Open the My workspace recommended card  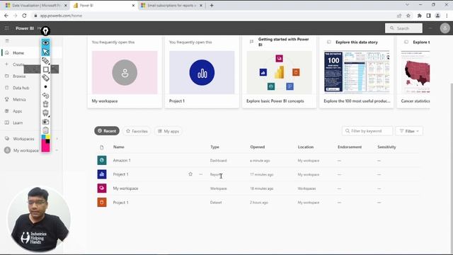[125, 72]
